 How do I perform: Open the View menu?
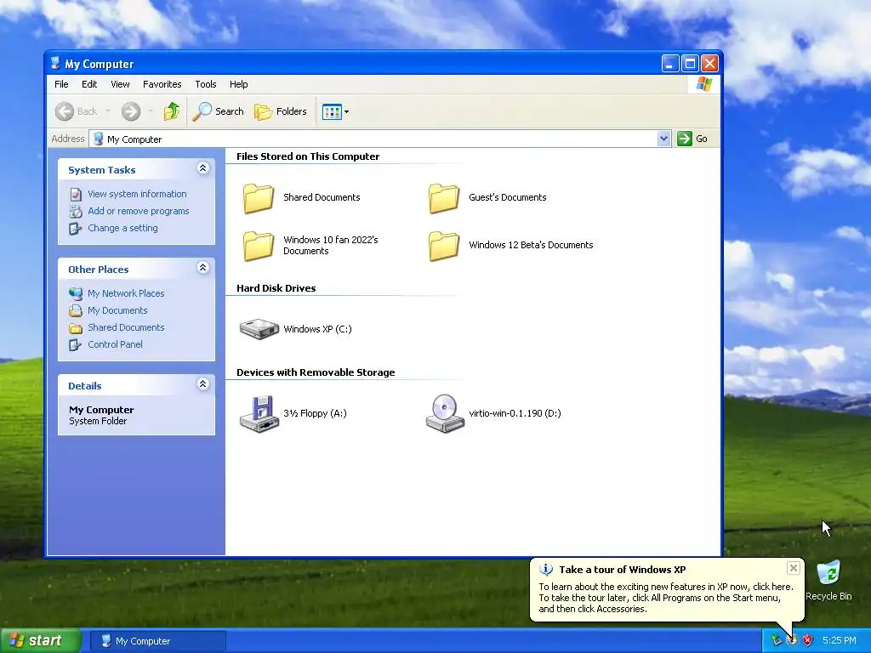pos(120,84)
